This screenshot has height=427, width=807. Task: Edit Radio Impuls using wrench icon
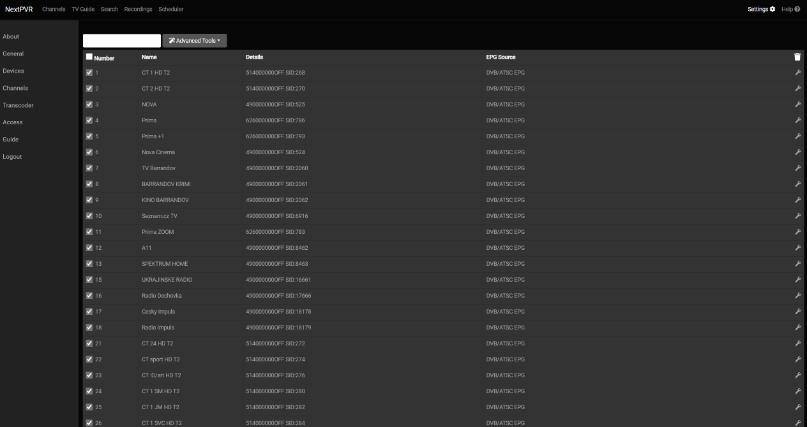[x=797, y=328]
